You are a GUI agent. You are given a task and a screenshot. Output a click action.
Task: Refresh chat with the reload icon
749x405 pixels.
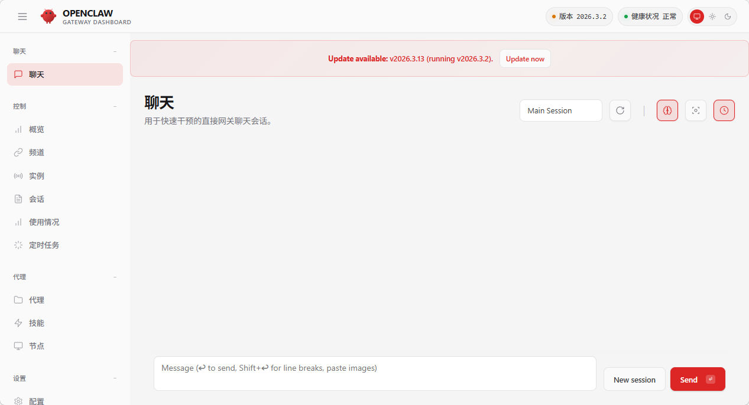click(620, 110)
